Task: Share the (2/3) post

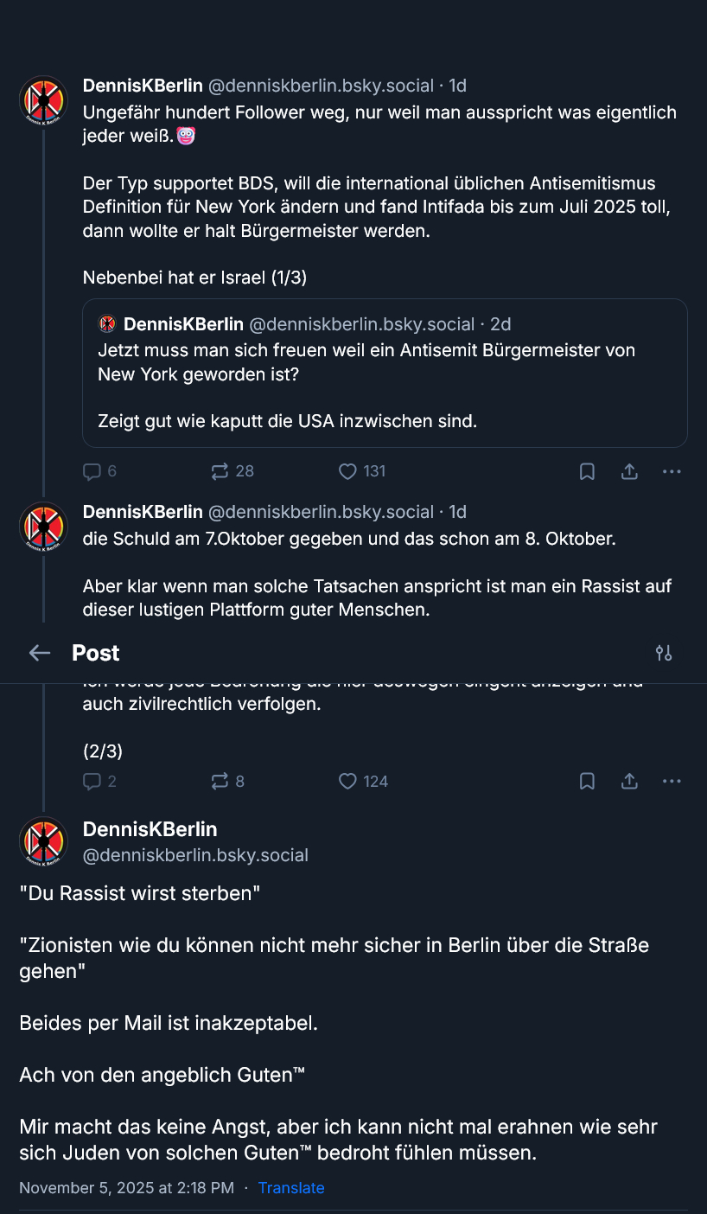Action: click(629, 782)
